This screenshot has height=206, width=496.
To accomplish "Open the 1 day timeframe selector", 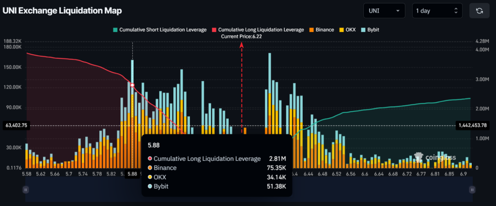I will [x=436, y=11].
